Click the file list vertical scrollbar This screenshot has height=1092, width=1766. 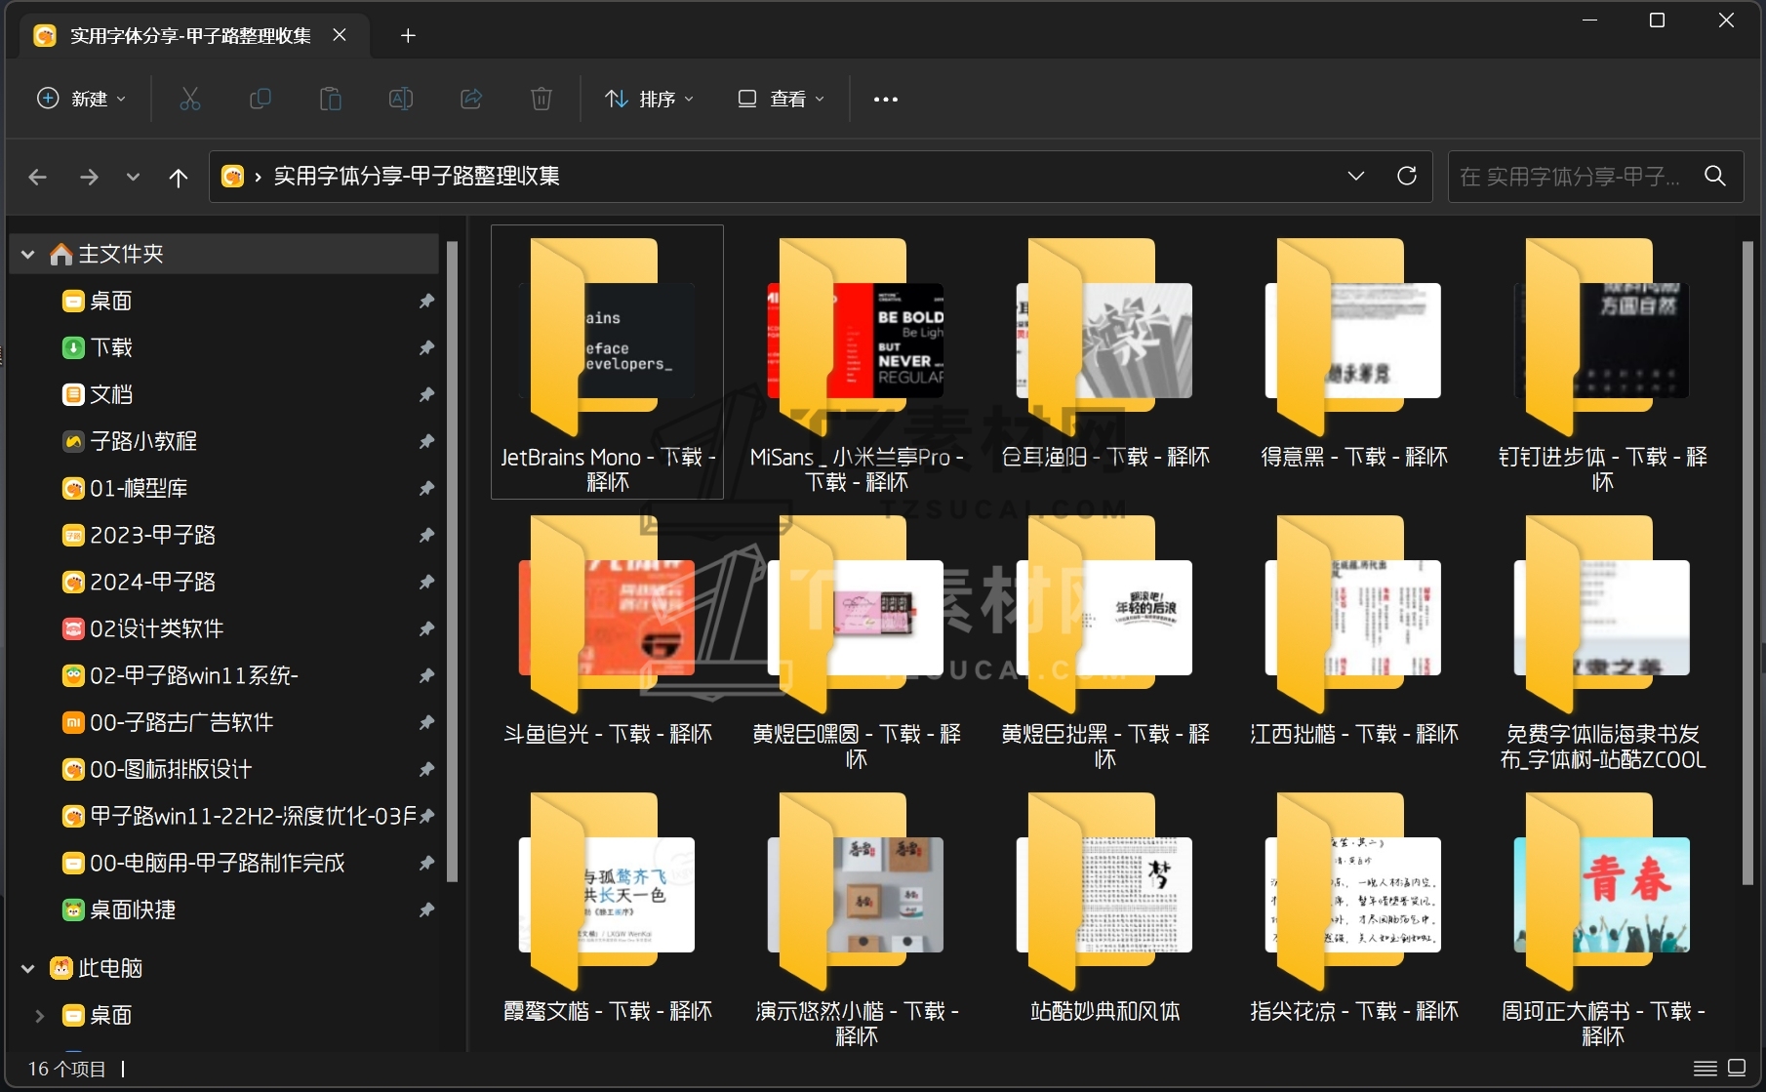click(x=1749, y=564)
